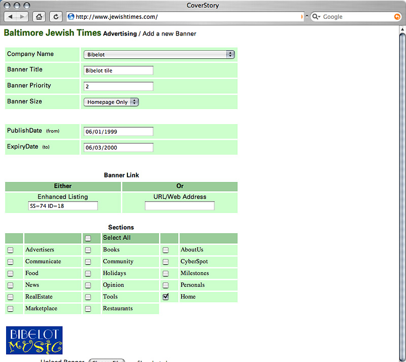Check the Holidays section checkbox
The height and width of the screenshot is (362, 406).
[x=88, y=273]
